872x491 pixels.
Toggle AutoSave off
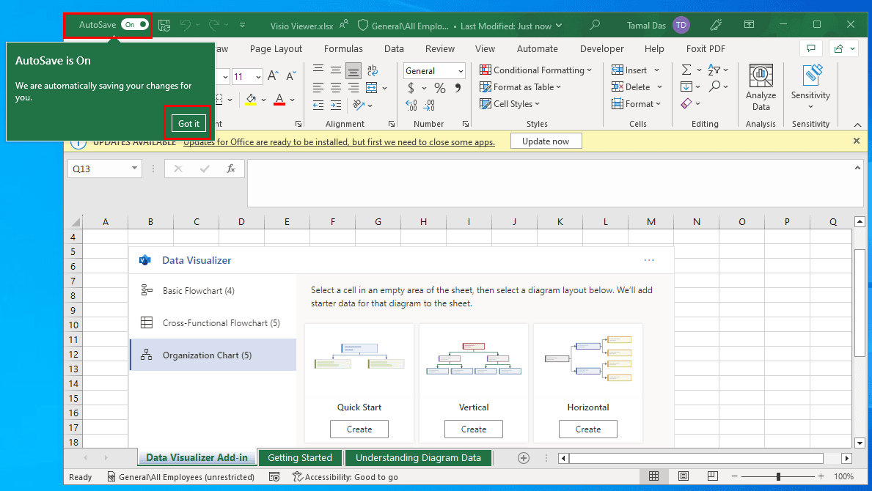(x=133, y=24)
